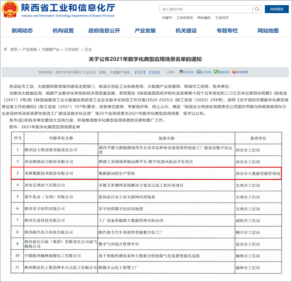Click the 高级搜索 advanced search button
This screenshot has height=282, width=292.
(x=277, y=9)
